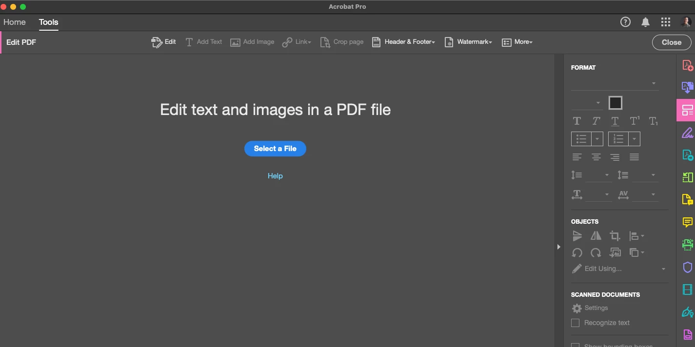Select the Edit tool in toolbar

coord(163,42)
